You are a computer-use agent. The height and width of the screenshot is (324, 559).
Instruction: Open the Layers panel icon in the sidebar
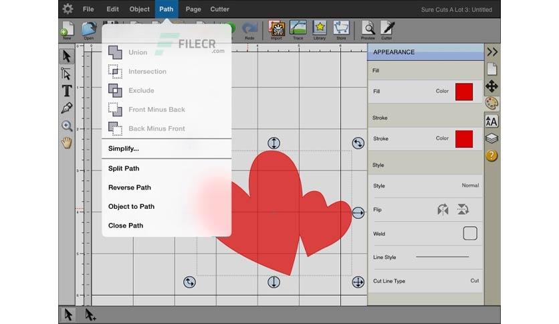pos(491,138)
